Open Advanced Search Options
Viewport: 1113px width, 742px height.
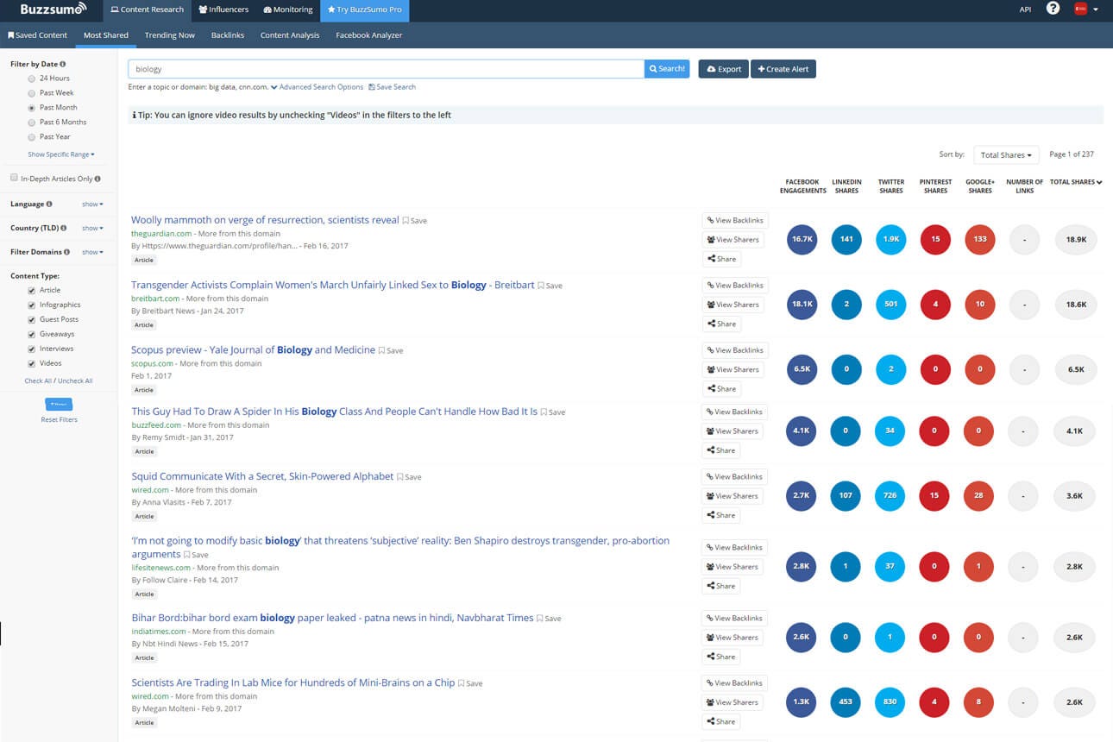point(317,87)
